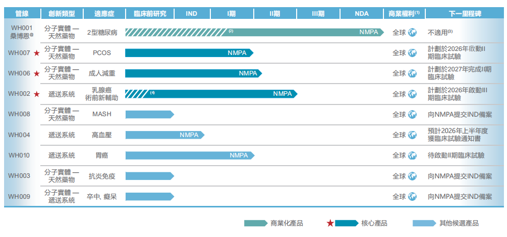Click the 其他候選產品 legend swatch
The height and width of the screenshot is (237, 507).
pos(425,223)
